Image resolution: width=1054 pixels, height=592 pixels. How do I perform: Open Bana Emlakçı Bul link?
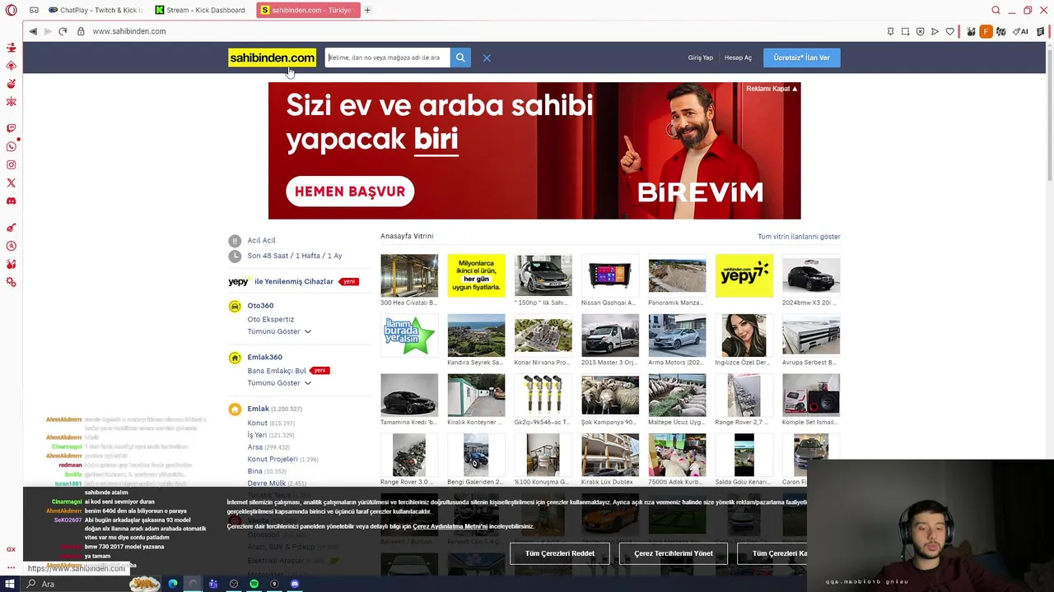tap(277, 371)
